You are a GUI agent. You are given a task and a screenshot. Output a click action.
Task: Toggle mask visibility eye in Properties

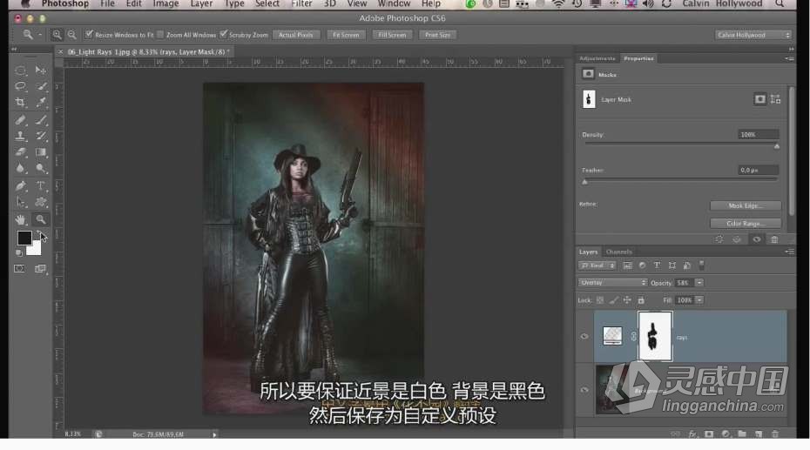coord(756,239)
